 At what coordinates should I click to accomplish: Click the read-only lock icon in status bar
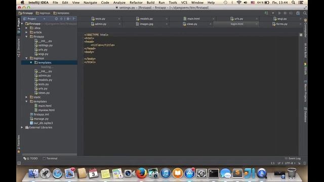(299, 163)
